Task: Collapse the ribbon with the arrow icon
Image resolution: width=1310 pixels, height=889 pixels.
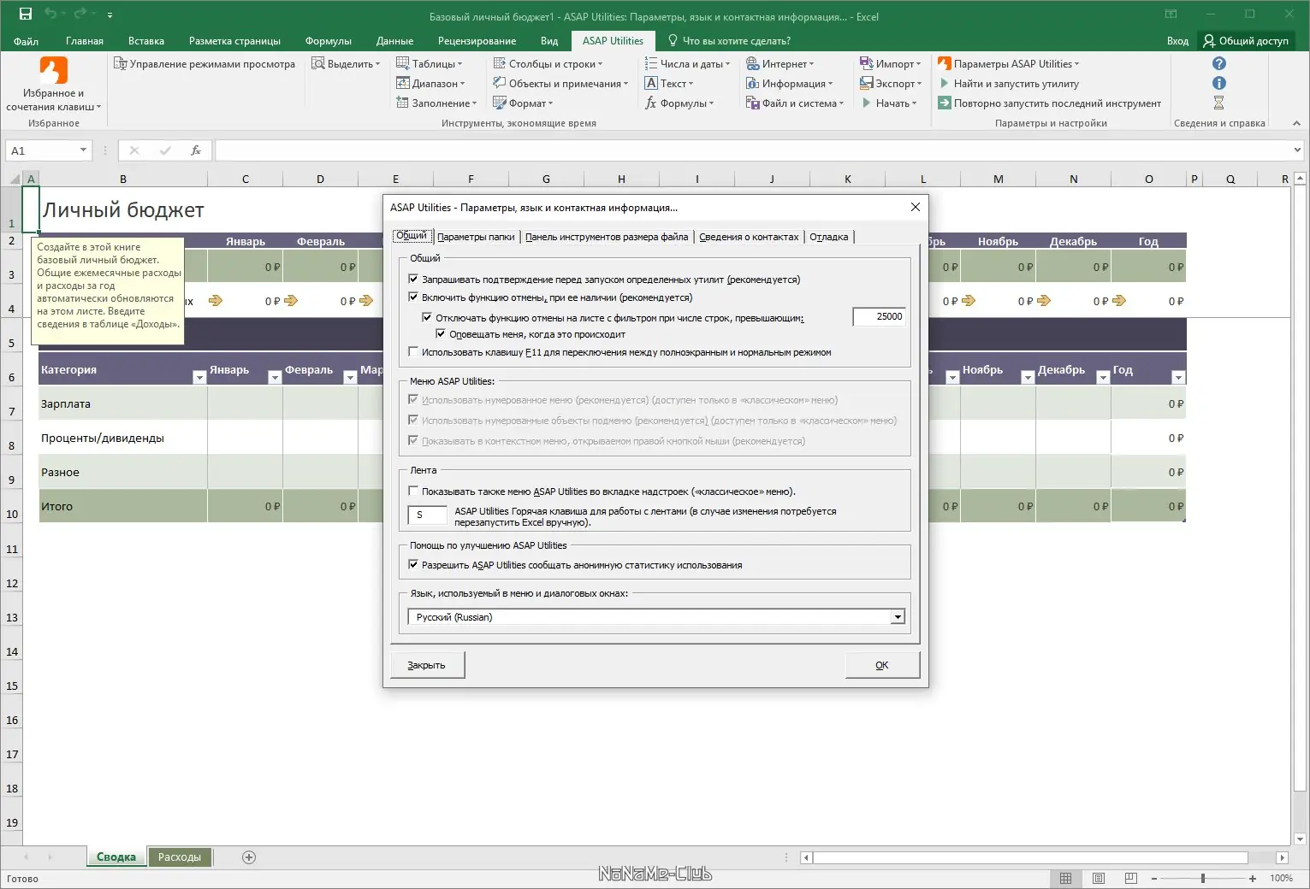Action: coord(1296,123)
